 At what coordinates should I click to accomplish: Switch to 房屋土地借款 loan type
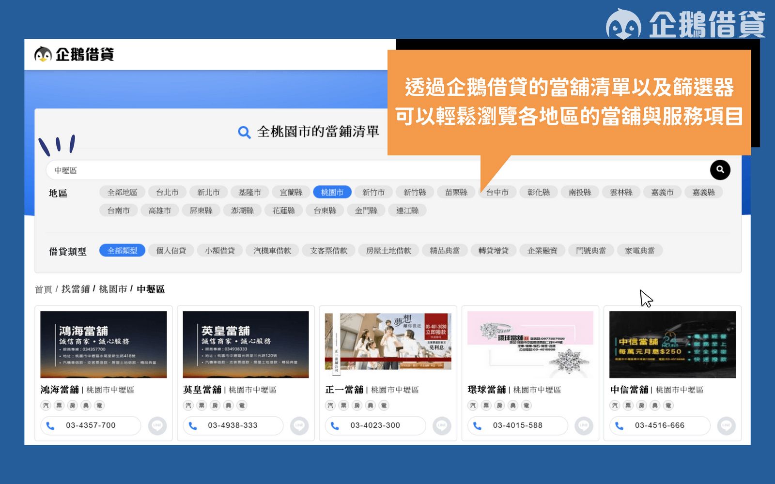(x=388, y=250)
